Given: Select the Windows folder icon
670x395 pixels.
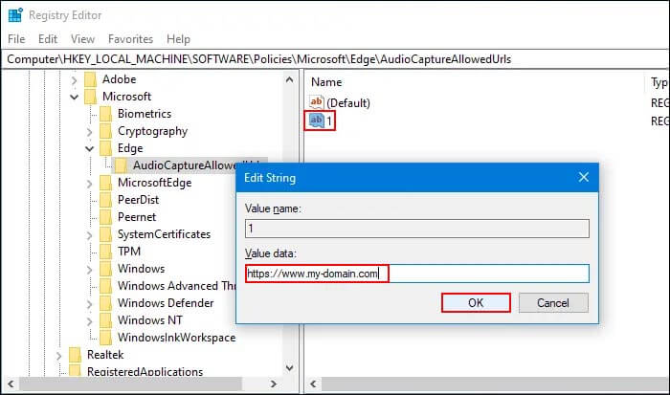Looking at the screenshot, I should pos(105,269).
